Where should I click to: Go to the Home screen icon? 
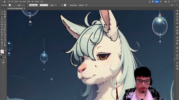4,2
